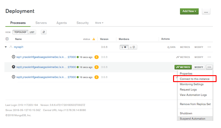Screen dimensions: 221x128
Task: Switch view to TOPOLOGY
Action: pos(20,32)
